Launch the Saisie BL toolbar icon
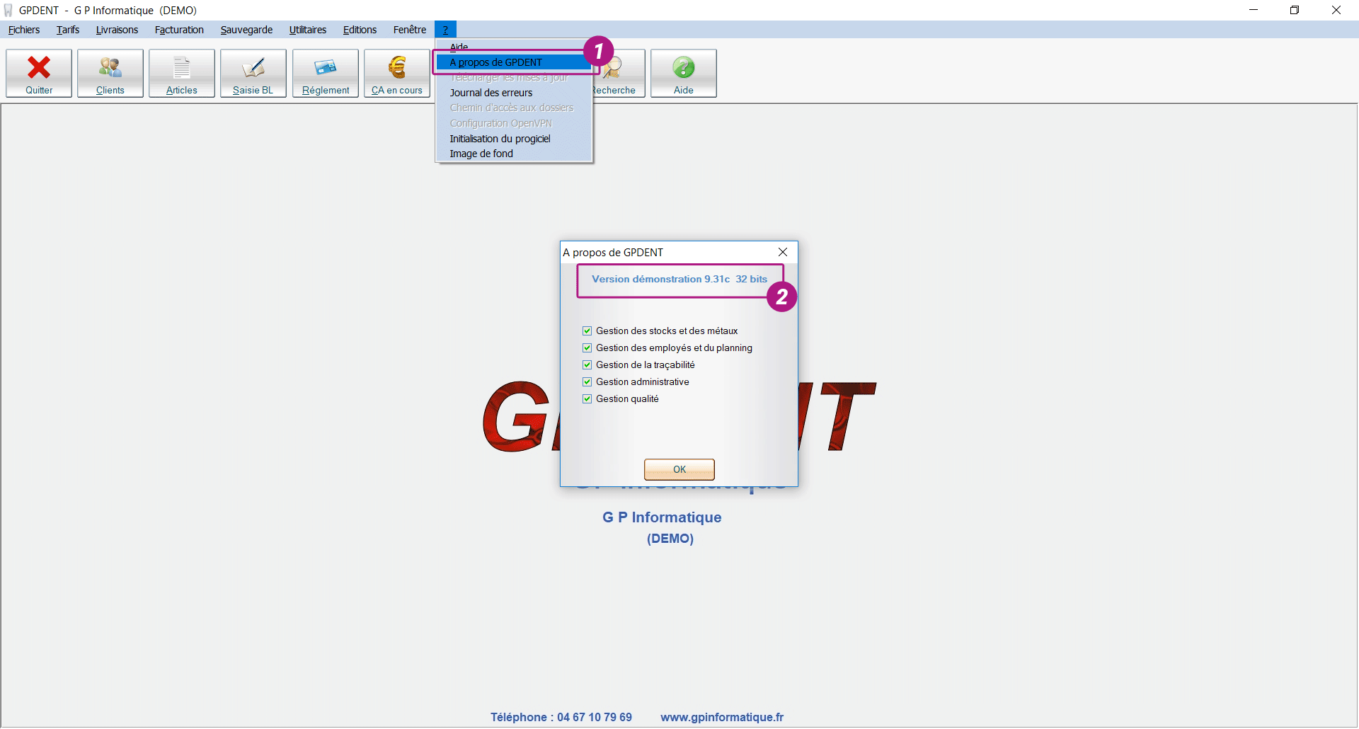1359x729 pixels. tap(253, 73)
